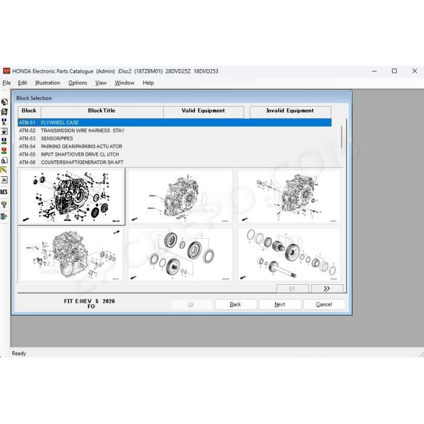This screenshot has width=424, height=424.
Task: Open the File menu
Action: [x=7, y=83]
